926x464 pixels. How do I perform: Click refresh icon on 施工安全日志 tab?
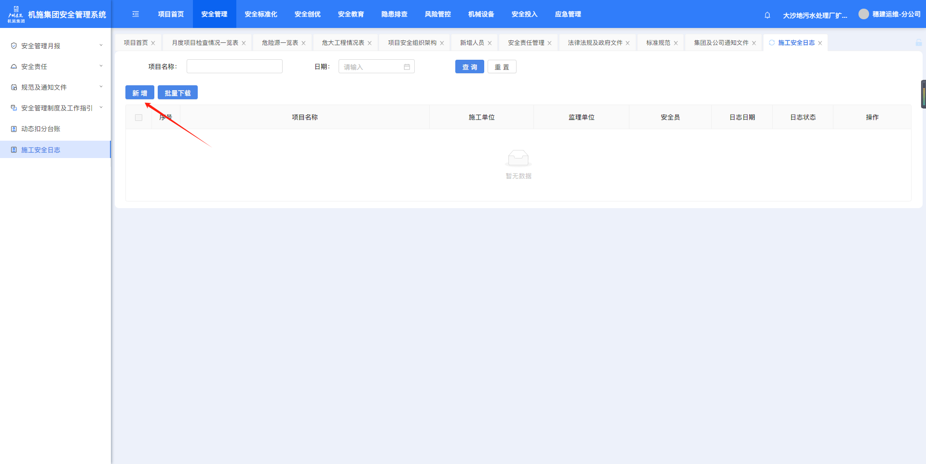pos(772,43)
